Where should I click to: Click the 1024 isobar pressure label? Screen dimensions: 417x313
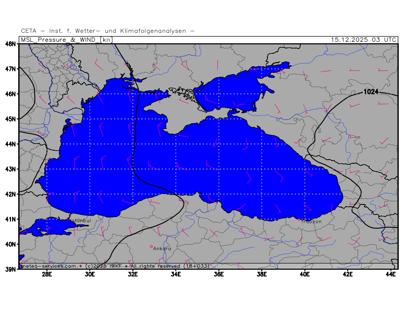371,92
